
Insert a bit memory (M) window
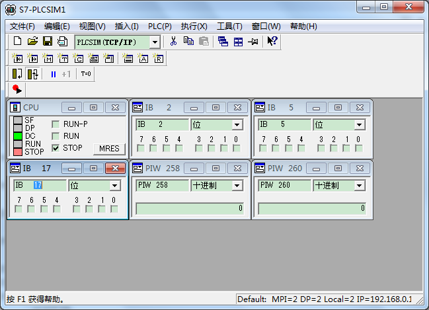point(48,58)
